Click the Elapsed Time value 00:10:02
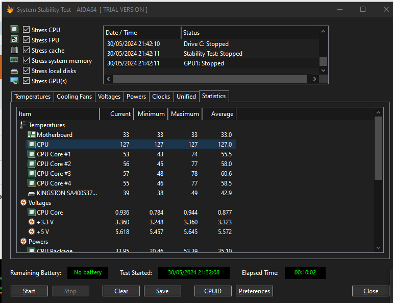393x303 pixels. [305, 273]
